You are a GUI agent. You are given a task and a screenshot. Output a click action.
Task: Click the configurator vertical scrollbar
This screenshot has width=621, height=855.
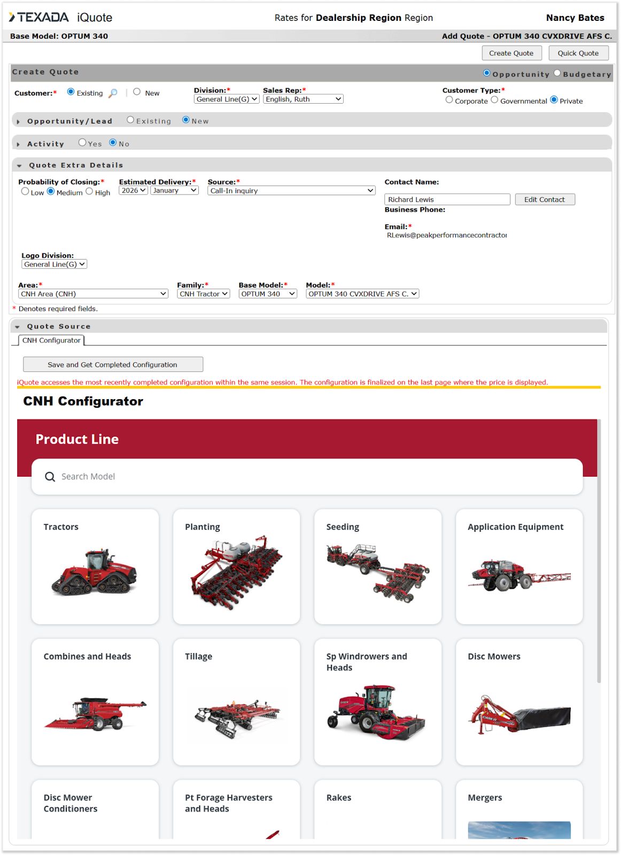click(599, 550)
